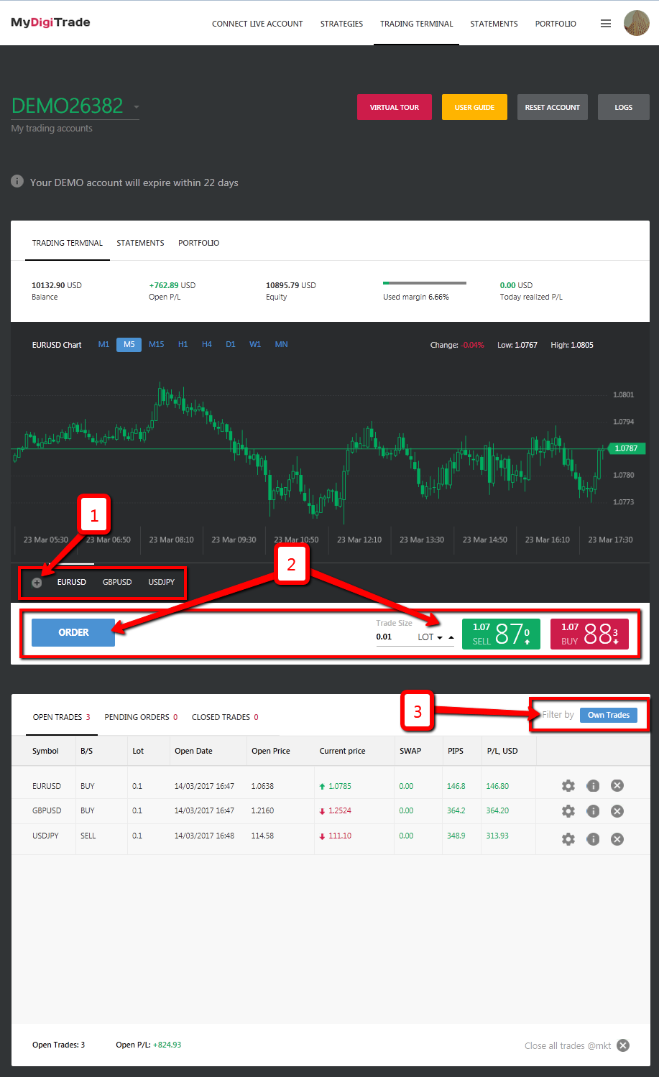
Task: Open Strategies in top navigation
Action: click(x=341, y=24)
